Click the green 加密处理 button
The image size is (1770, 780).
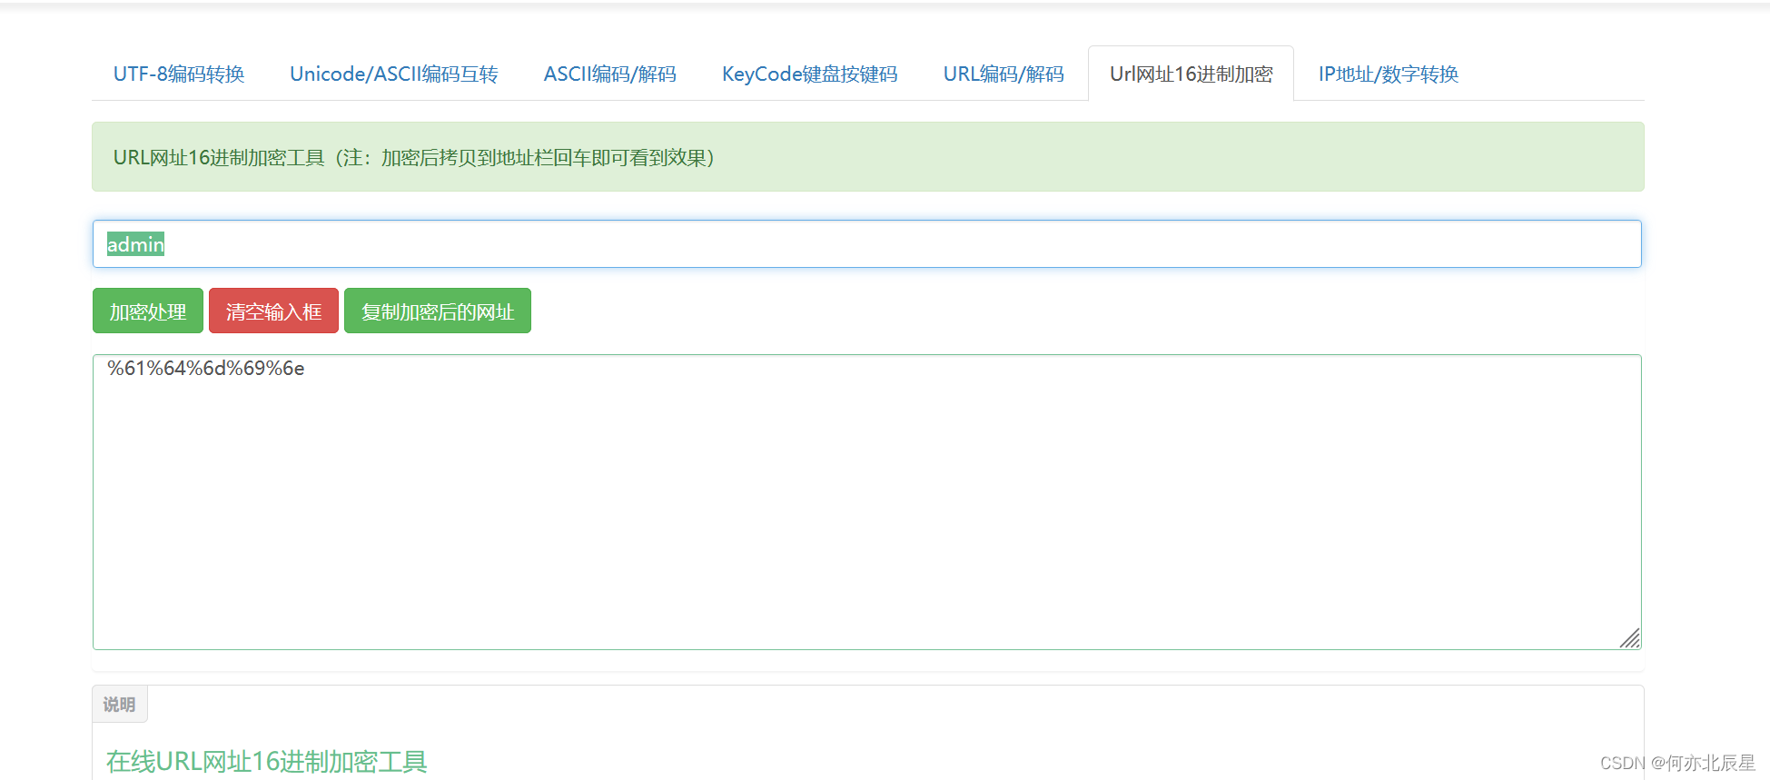[x=148, y=311]
